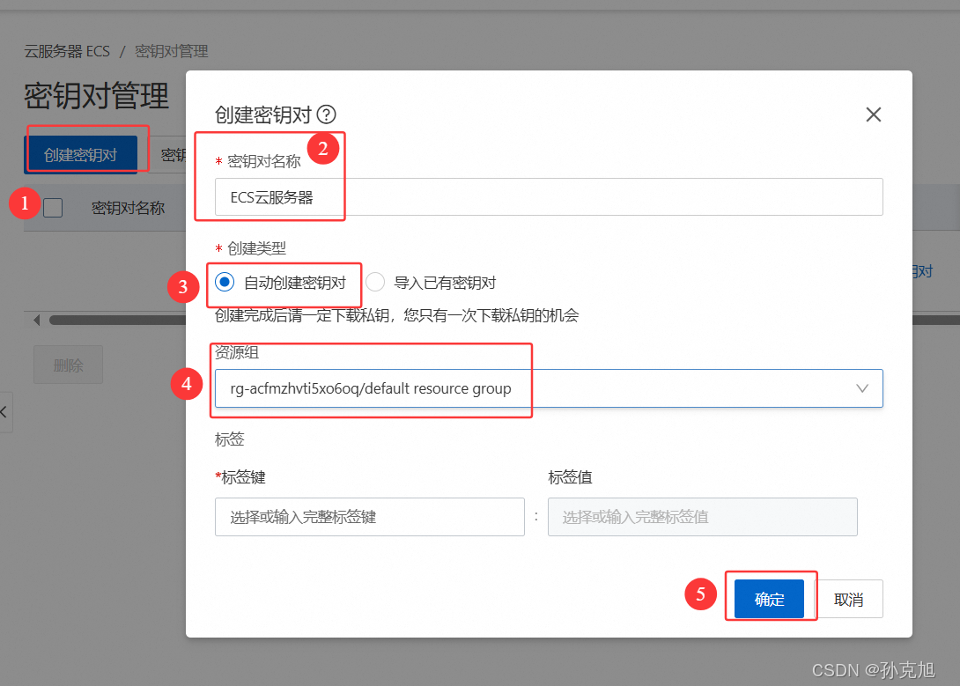Image resolution: width=960 pixels, height=686 pixels.
Task: Tick the select-all checkbox in table header
Action: pos(53,208)
